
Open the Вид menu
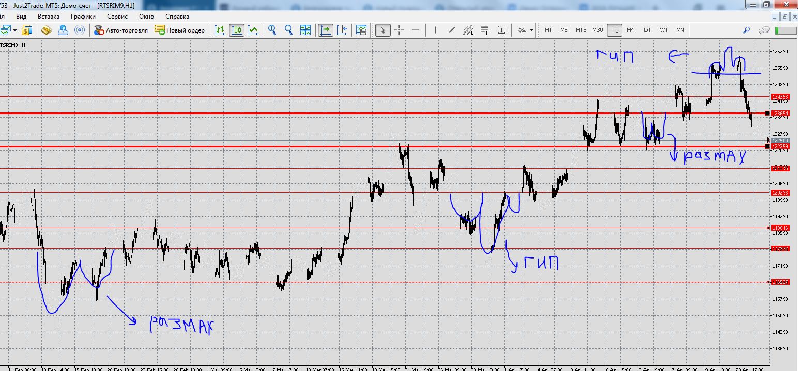[x=21, y=17]
